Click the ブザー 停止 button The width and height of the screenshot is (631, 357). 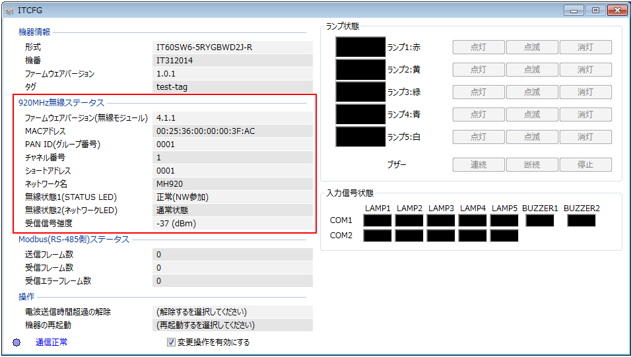[x=585, y=164]
